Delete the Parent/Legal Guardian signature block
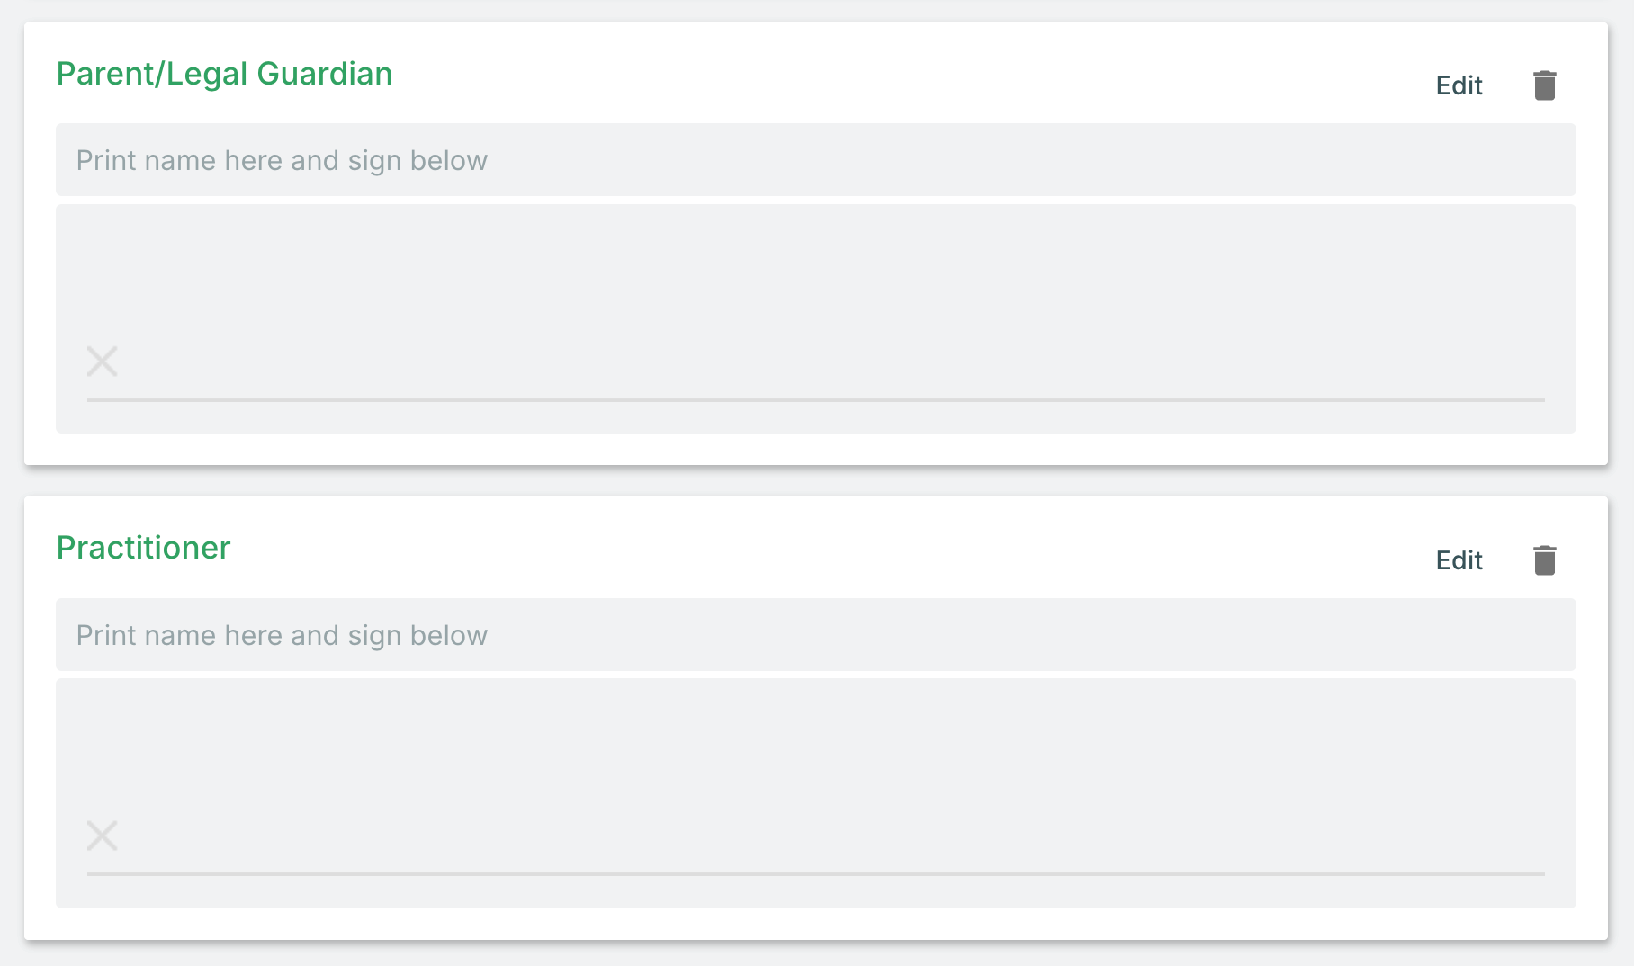 (1544, 85)
